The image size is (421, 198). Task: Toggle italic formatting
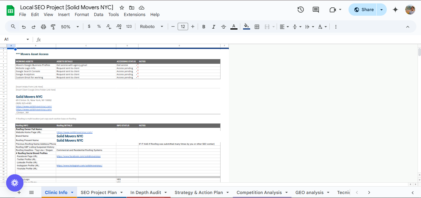(213, 26)
